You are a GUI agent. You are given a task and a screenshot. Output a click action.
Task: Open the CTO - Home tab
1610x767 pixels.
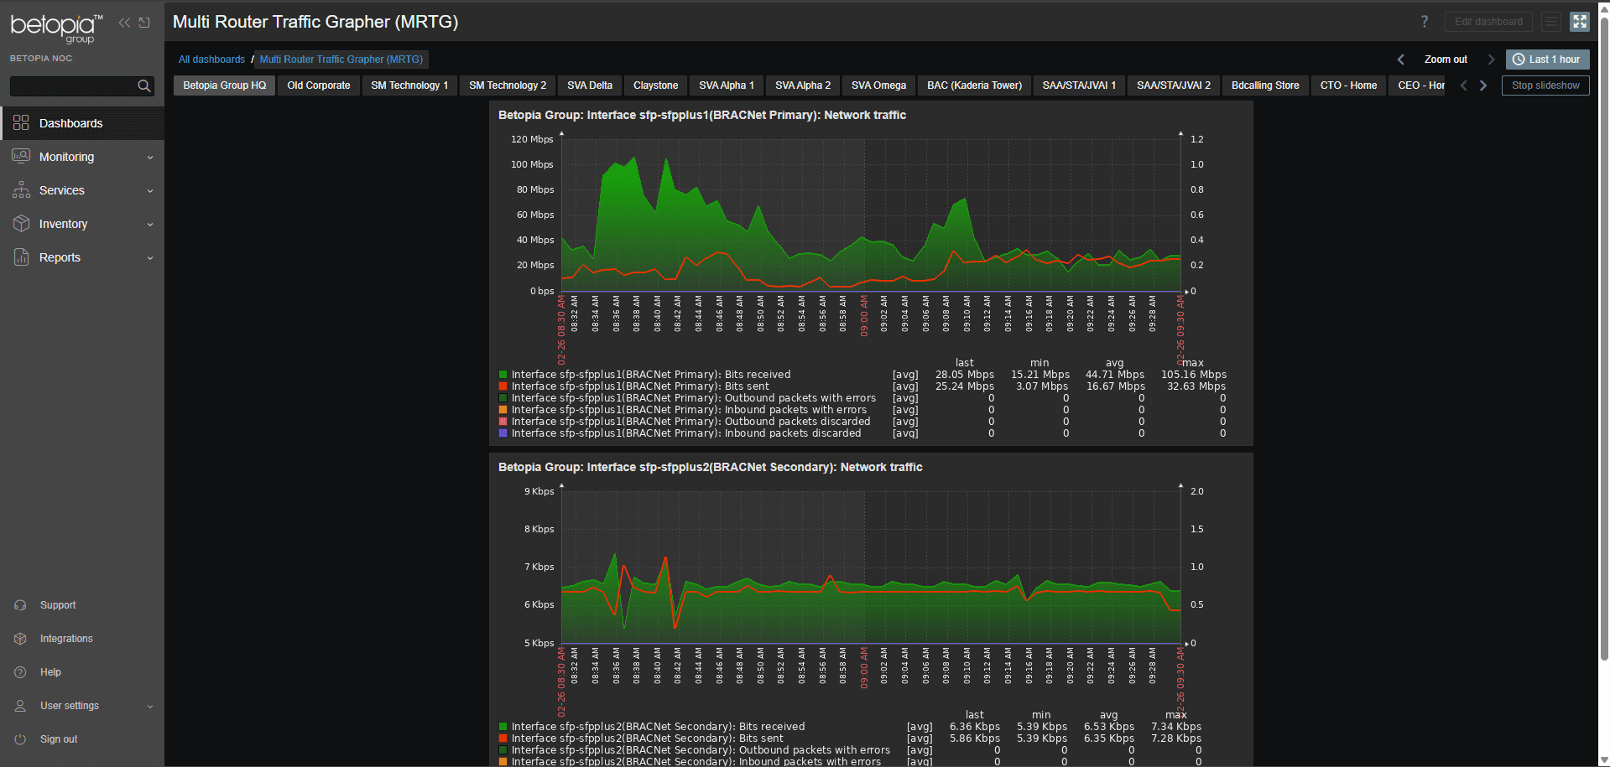(x=1348, y=86)
